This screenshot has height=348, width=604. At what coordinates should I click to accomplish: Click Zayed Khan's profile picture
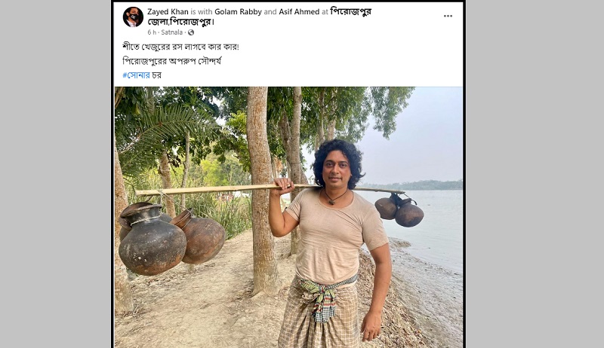click(x=133, y=17)
